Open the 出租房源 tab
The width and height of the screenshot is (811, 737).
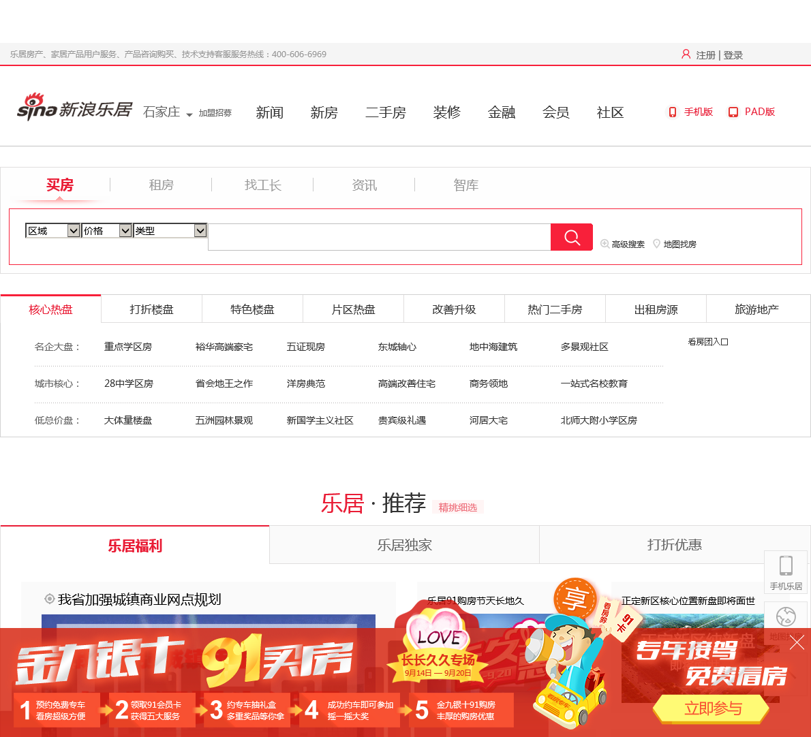(656, 309)
